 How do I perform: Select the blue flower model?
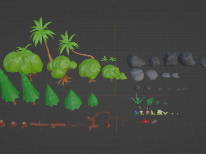click(136, 113)
